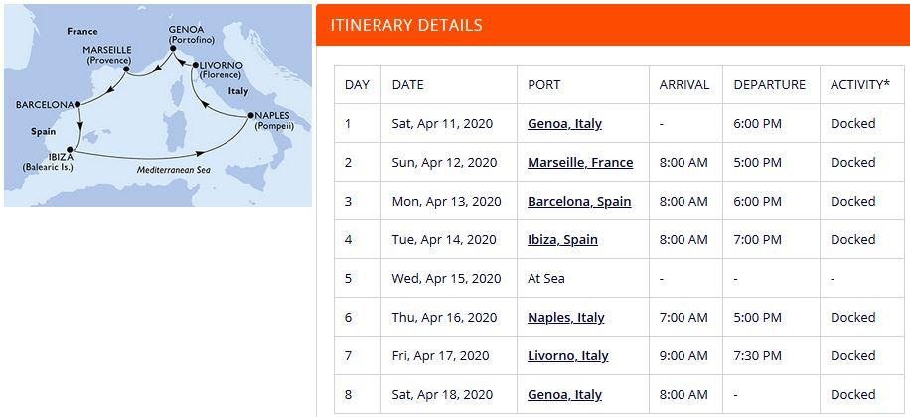Click the Ibiza port dot on the map
This screenshot has height=417, width=910.
[70, 151]
